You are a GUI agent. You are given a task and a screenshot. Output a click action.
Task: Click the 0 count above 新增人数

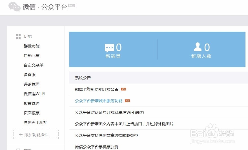click(x=207, y=47)
